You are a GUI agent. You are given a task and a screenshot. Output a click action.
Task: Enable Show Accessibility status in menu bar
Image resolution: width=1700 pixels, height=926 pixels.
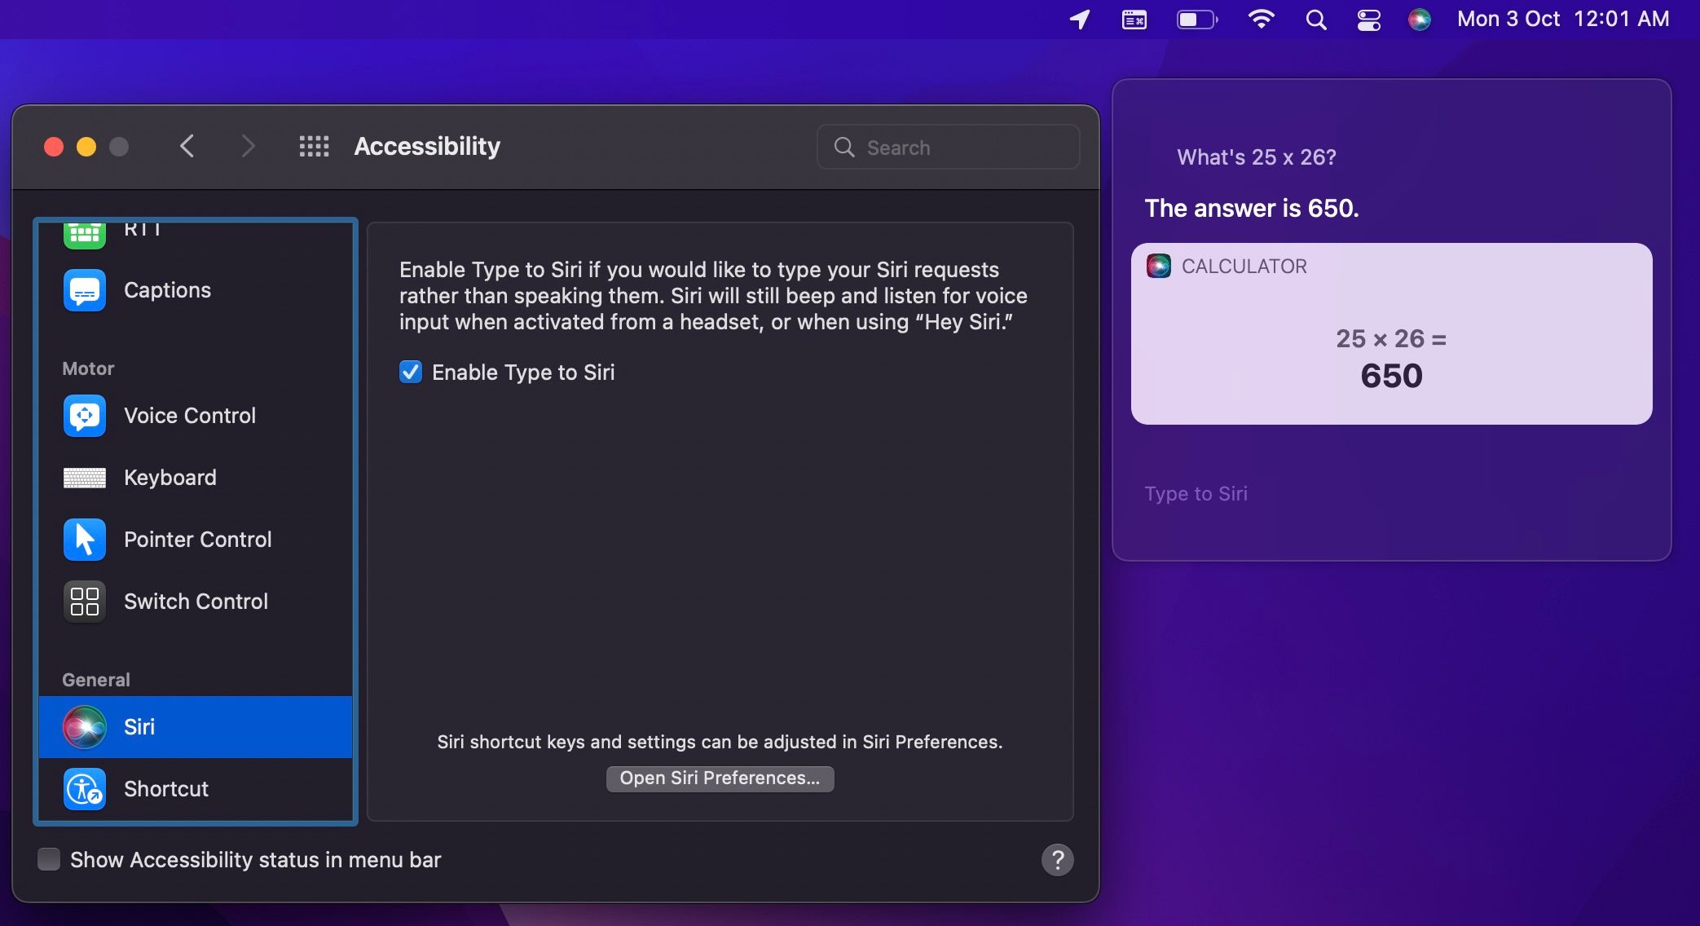[49, 860]
